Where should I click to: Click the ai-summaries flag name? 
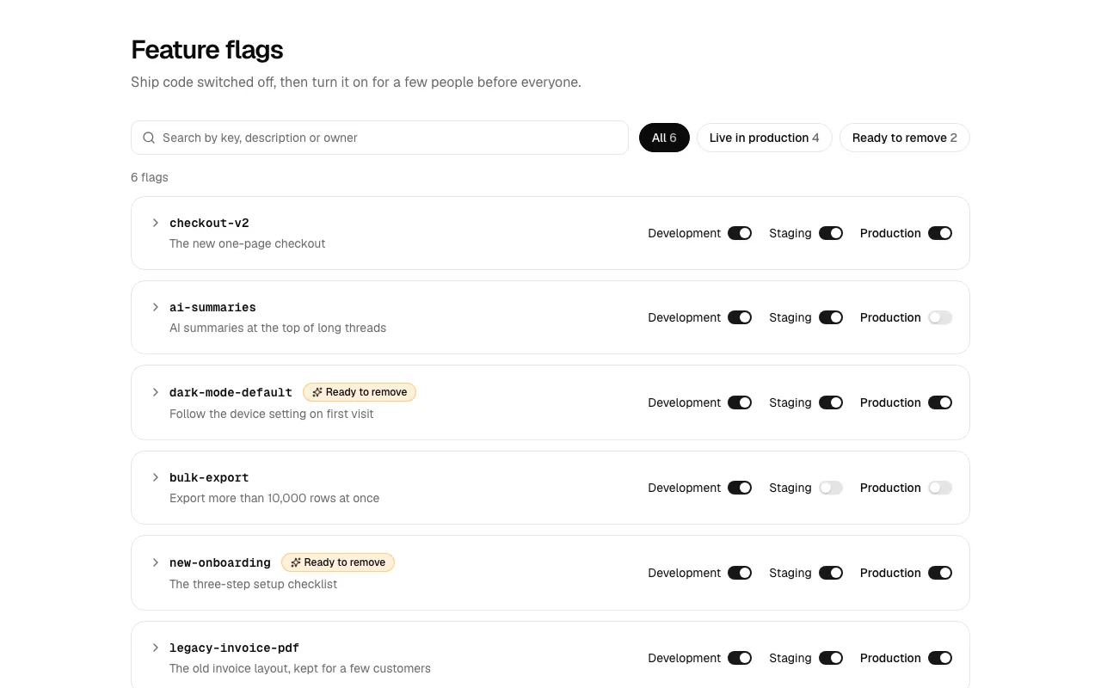(x=212, y=307)
